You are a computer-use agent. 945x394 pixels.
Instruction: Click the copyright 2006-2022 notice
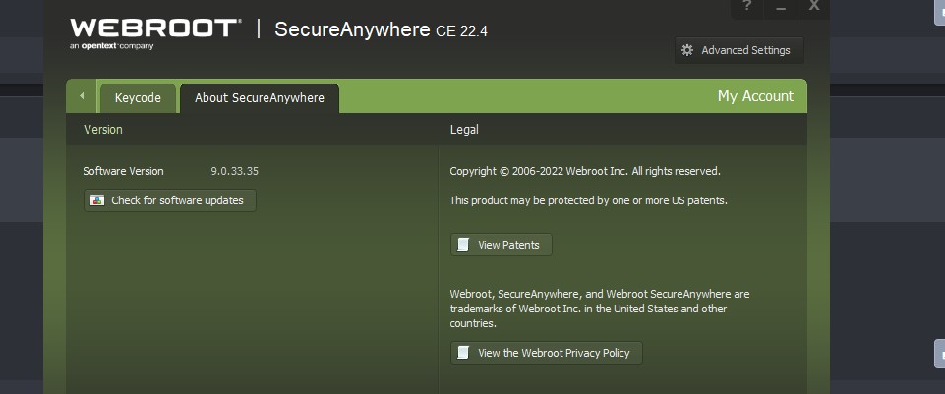click(x=585, y=171)
